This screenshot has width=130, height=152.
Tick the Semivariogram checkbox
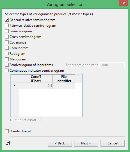(7, 31)
